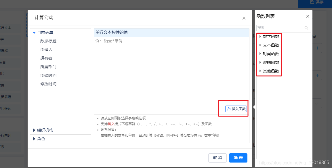Select the 单行文本 control in the left sidebar
This screenshot has width=332, height=168.
coord(6,28)
